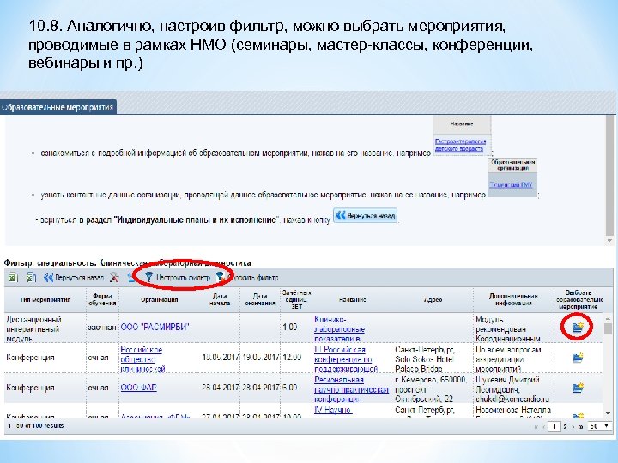The height and width of the screenshot is (463, 618).
Task: Click the table scrollbar down arrow
Action: pos(608,413)
